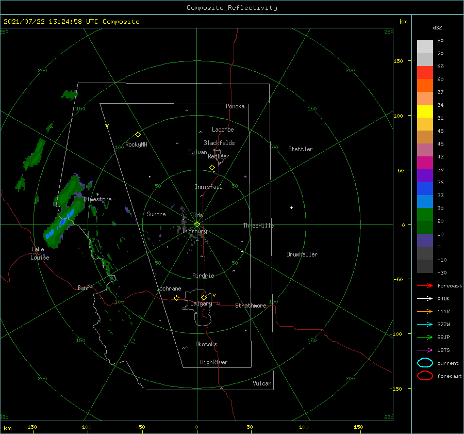Click the 33 dBZ blue color swatch

[x=425, y=201]
